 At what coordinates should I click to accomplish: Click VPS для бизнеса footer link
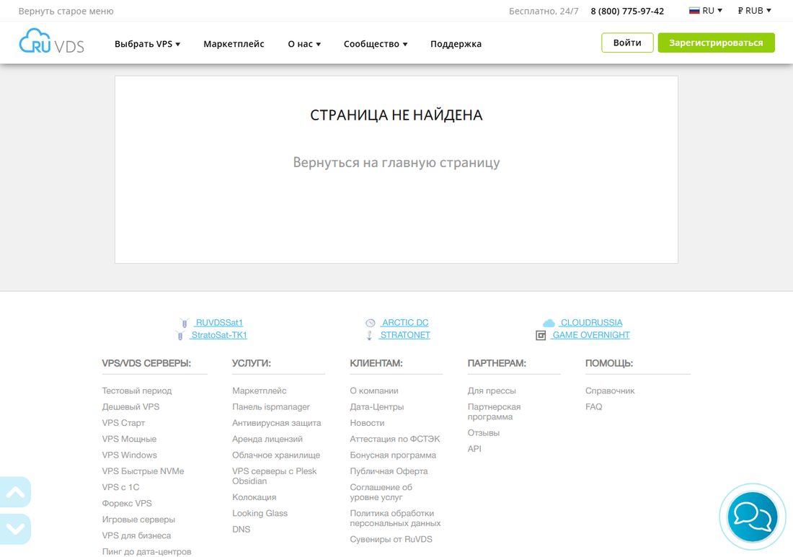point(136,536)
